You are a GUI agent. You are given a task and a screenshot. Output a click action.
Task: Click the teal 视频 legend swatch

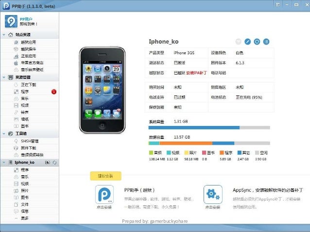[169, 153]
